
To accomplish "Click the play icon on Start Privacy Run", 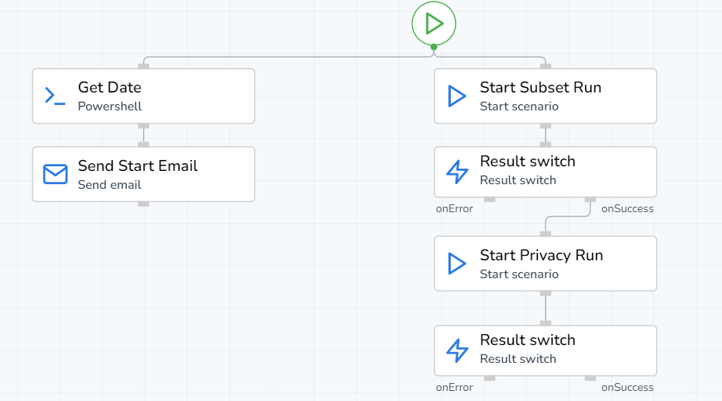I will click(457, 263).
